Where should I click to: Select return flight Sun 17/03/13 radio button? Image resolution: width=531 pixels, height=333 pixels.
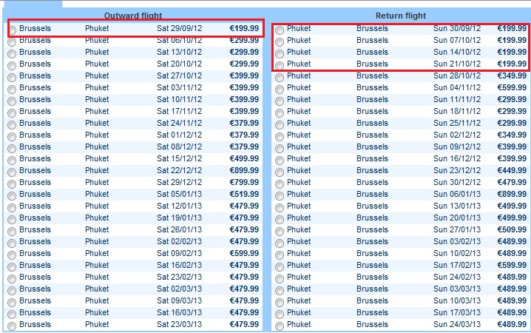tap(280, 314)
